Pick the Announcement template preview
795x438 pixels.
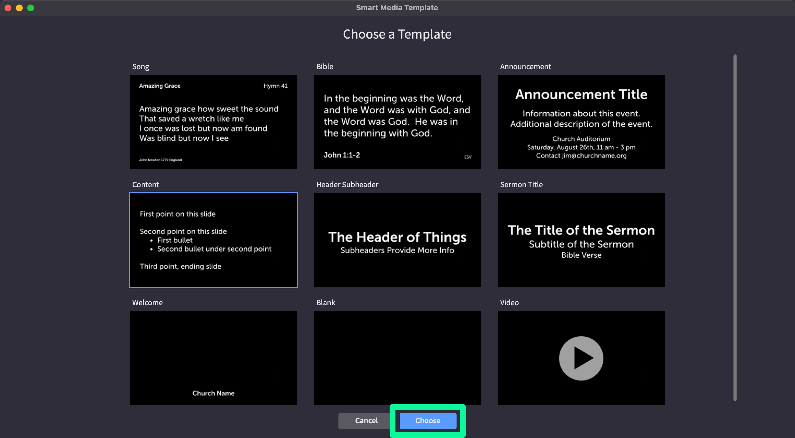tap(581, 122)
